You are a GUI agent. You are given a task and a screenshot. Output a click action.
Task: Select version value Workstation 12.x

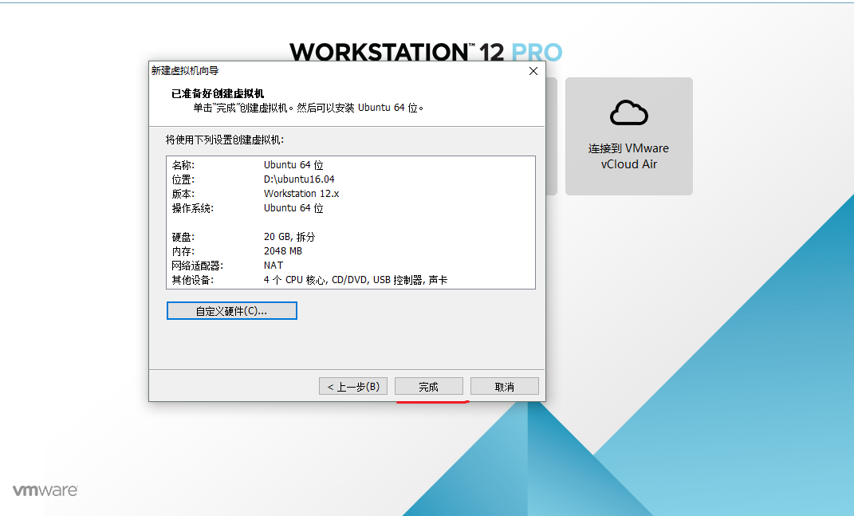(x=301, y=194)
